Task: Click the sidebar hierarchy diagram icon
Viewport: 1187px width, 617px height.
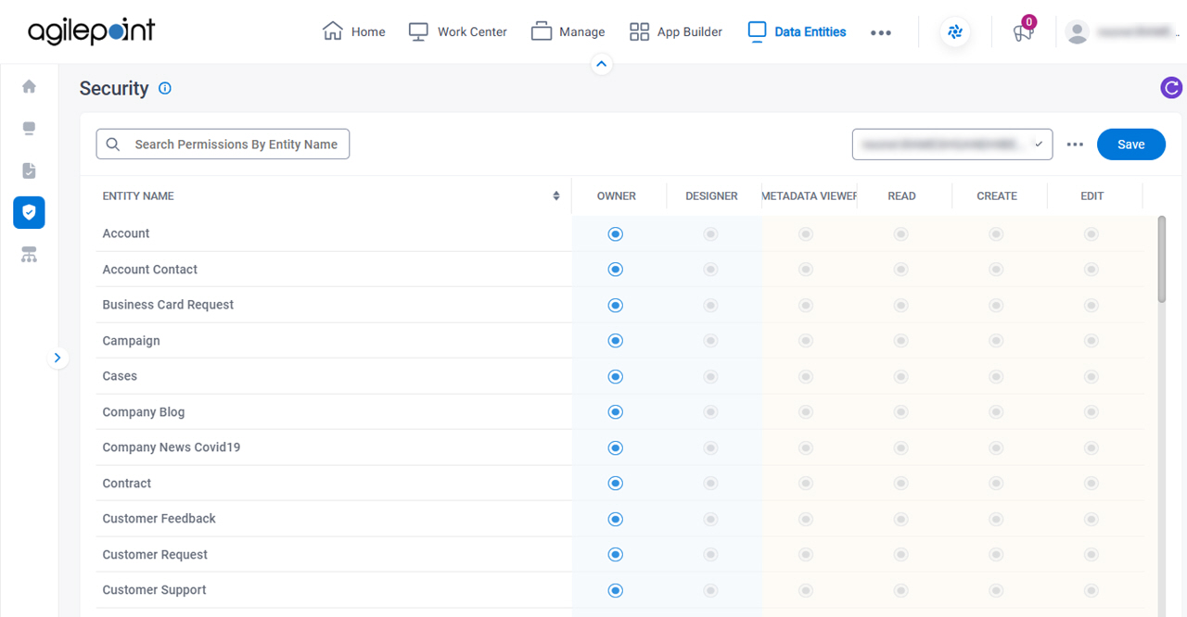Action: 29,255
